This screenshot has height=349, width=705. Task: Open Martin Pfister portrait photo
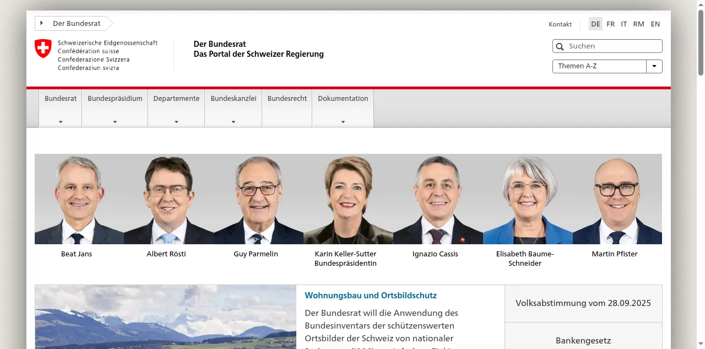[617, 199]
